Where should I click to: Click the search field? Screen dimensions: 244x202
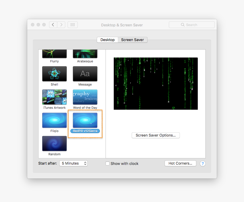pyautogui.click(x=192, y=25)
